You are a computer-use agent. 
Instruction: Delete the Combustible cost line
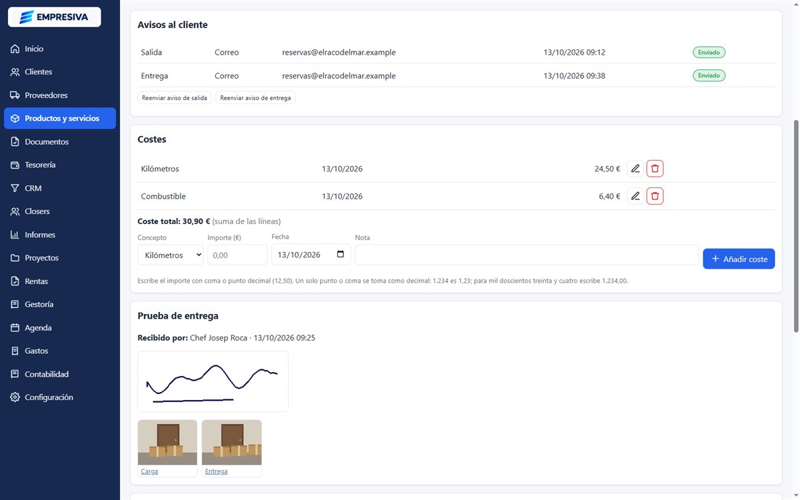(655, 196)
